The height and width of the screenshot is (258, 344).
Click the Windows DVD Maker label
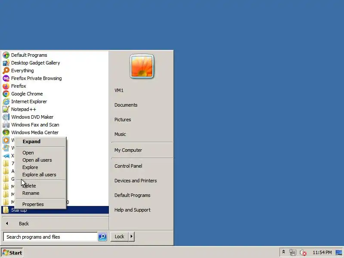(x=32, y=117)
